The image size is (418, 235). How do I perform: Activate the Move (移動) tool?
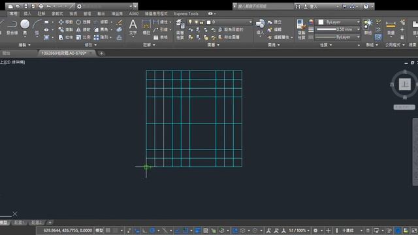[x=65, y=22]
